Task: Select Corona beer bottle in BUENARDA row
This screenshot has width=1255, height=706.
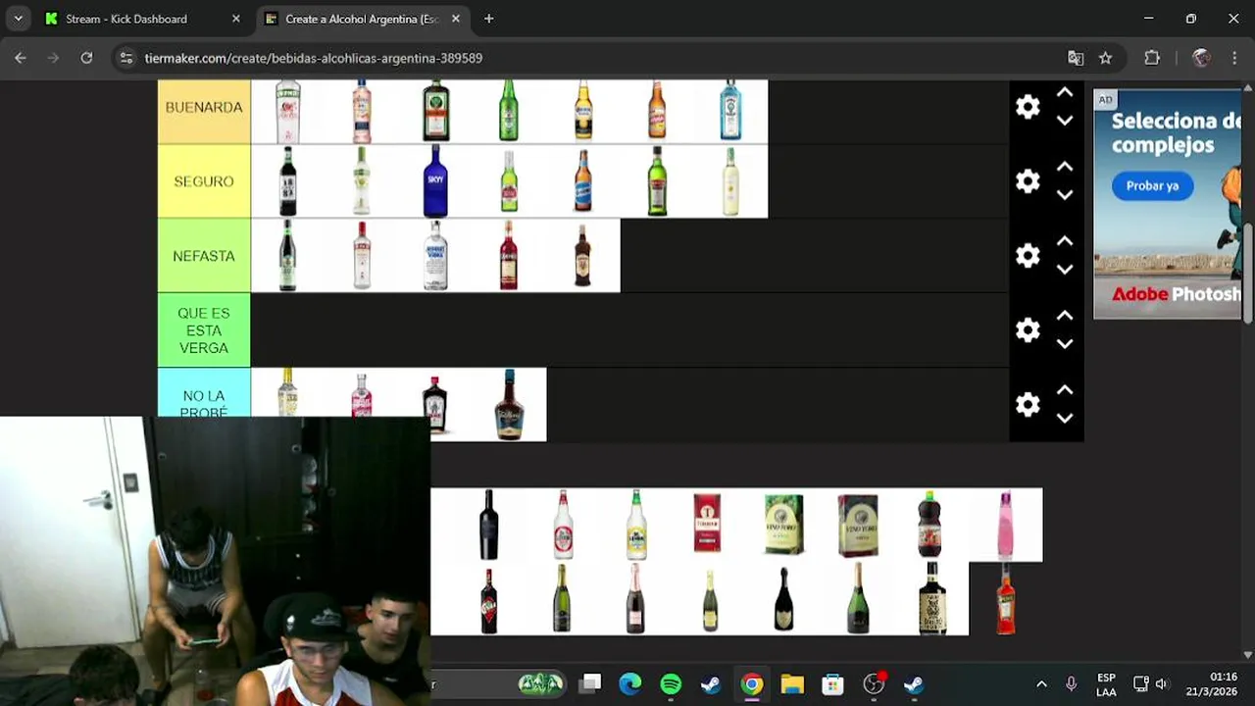Action: [583, 110]
